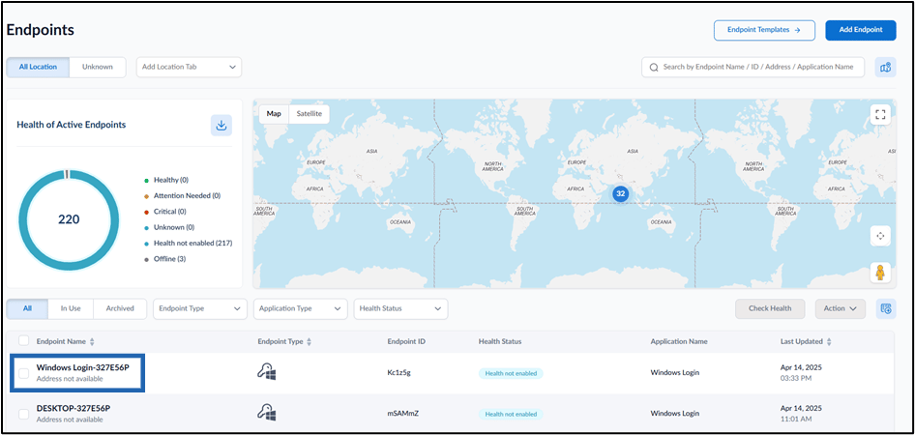Check the DESKTOP-327E56P row checkbox
The height and width of the screenshot is (435, 915).
(23, 414)
